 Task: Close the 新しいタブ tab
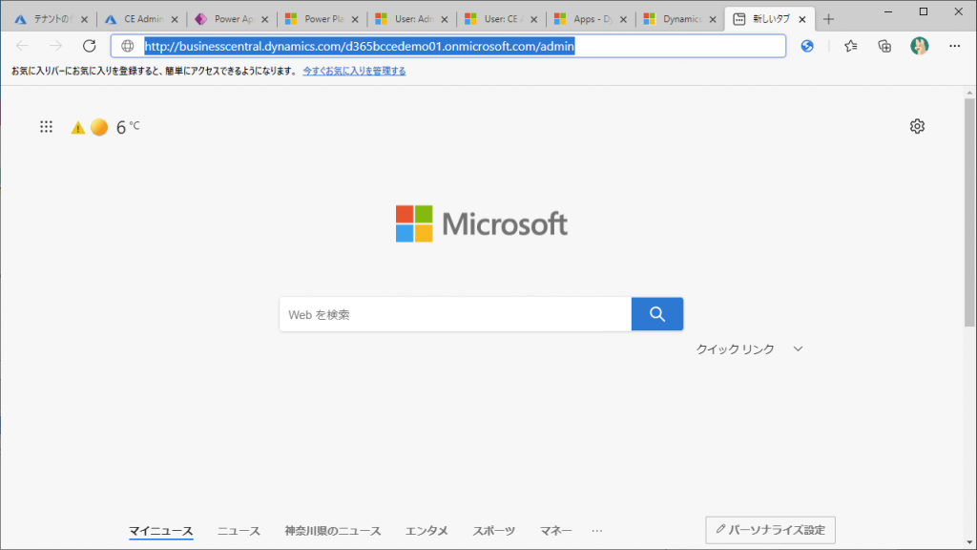[802, 19]
